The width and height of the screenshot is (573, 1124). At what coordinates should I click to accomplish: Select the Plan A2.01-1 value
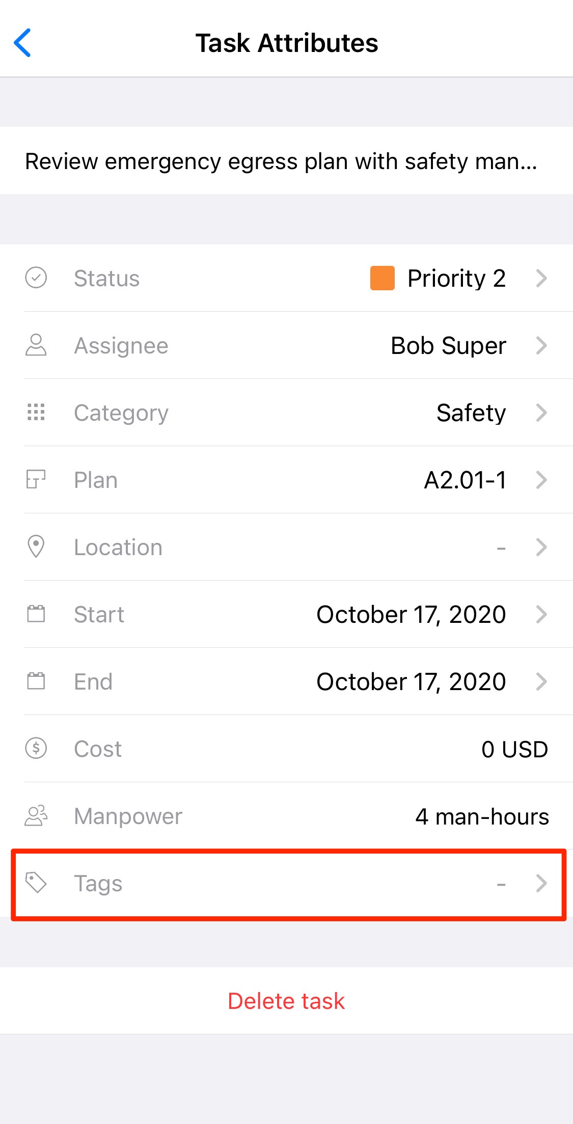click(465, 480)
